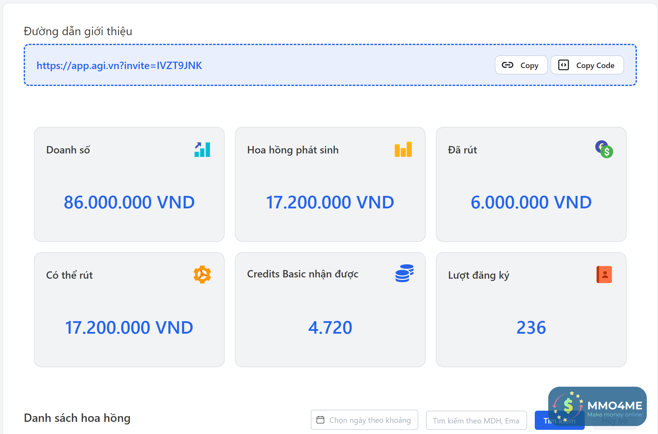Viewport: 658px width, 434px height.
Task: Click the 4.720 Credits Basic value
Action: point(330,328)
